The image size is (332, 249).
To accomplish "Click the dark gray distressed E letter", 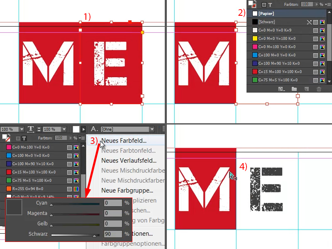I will click(x=266, y=189).
